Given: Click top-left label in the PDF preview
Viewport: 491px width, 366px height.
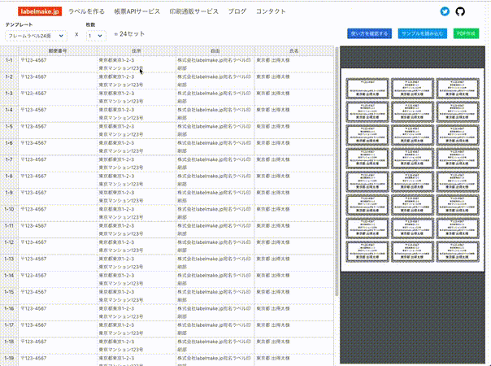Looking at the screenshot, I should pyautogui.click(x=367, y=89).
